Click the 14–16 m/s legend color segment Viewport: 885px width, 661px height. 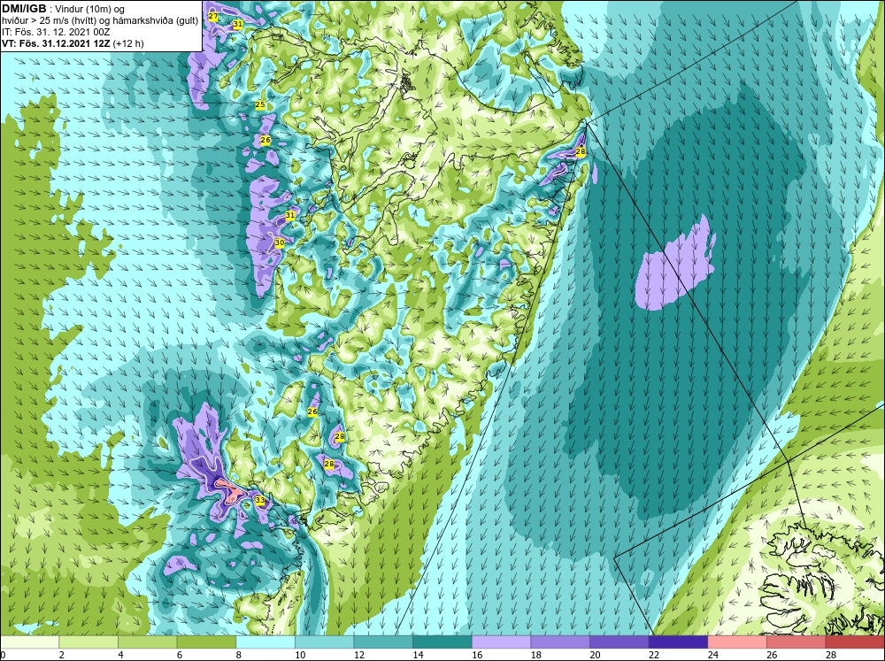[442, 642]
